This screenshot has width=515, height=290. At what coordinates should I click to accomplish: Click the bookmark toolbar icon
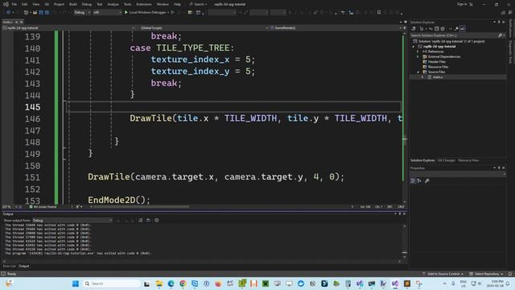379,13
